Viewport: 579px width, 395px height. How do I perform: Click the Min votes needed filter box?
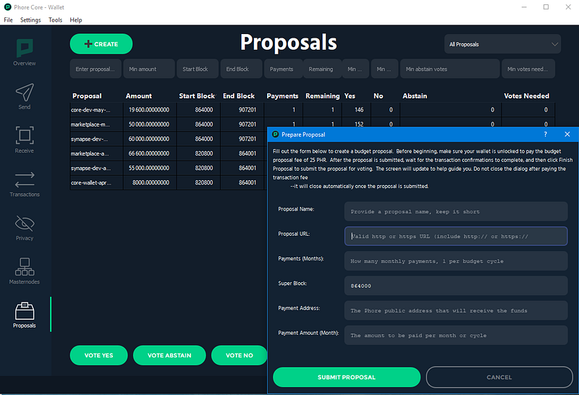(528, 69)
